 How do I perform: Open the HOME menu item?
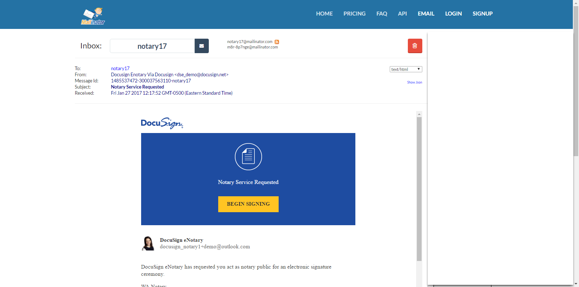[324, 14]
